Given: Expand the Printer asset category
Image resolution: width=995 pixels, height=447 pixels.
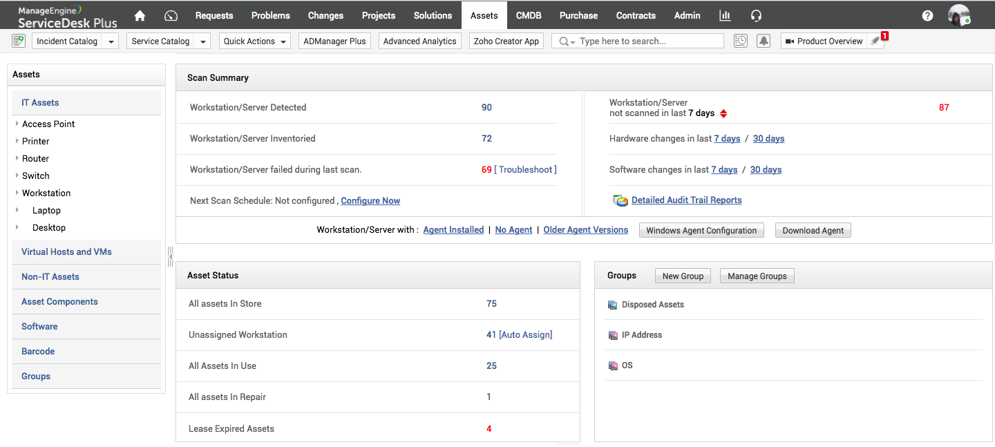Looking at the screenshot, I should (16, 141).
